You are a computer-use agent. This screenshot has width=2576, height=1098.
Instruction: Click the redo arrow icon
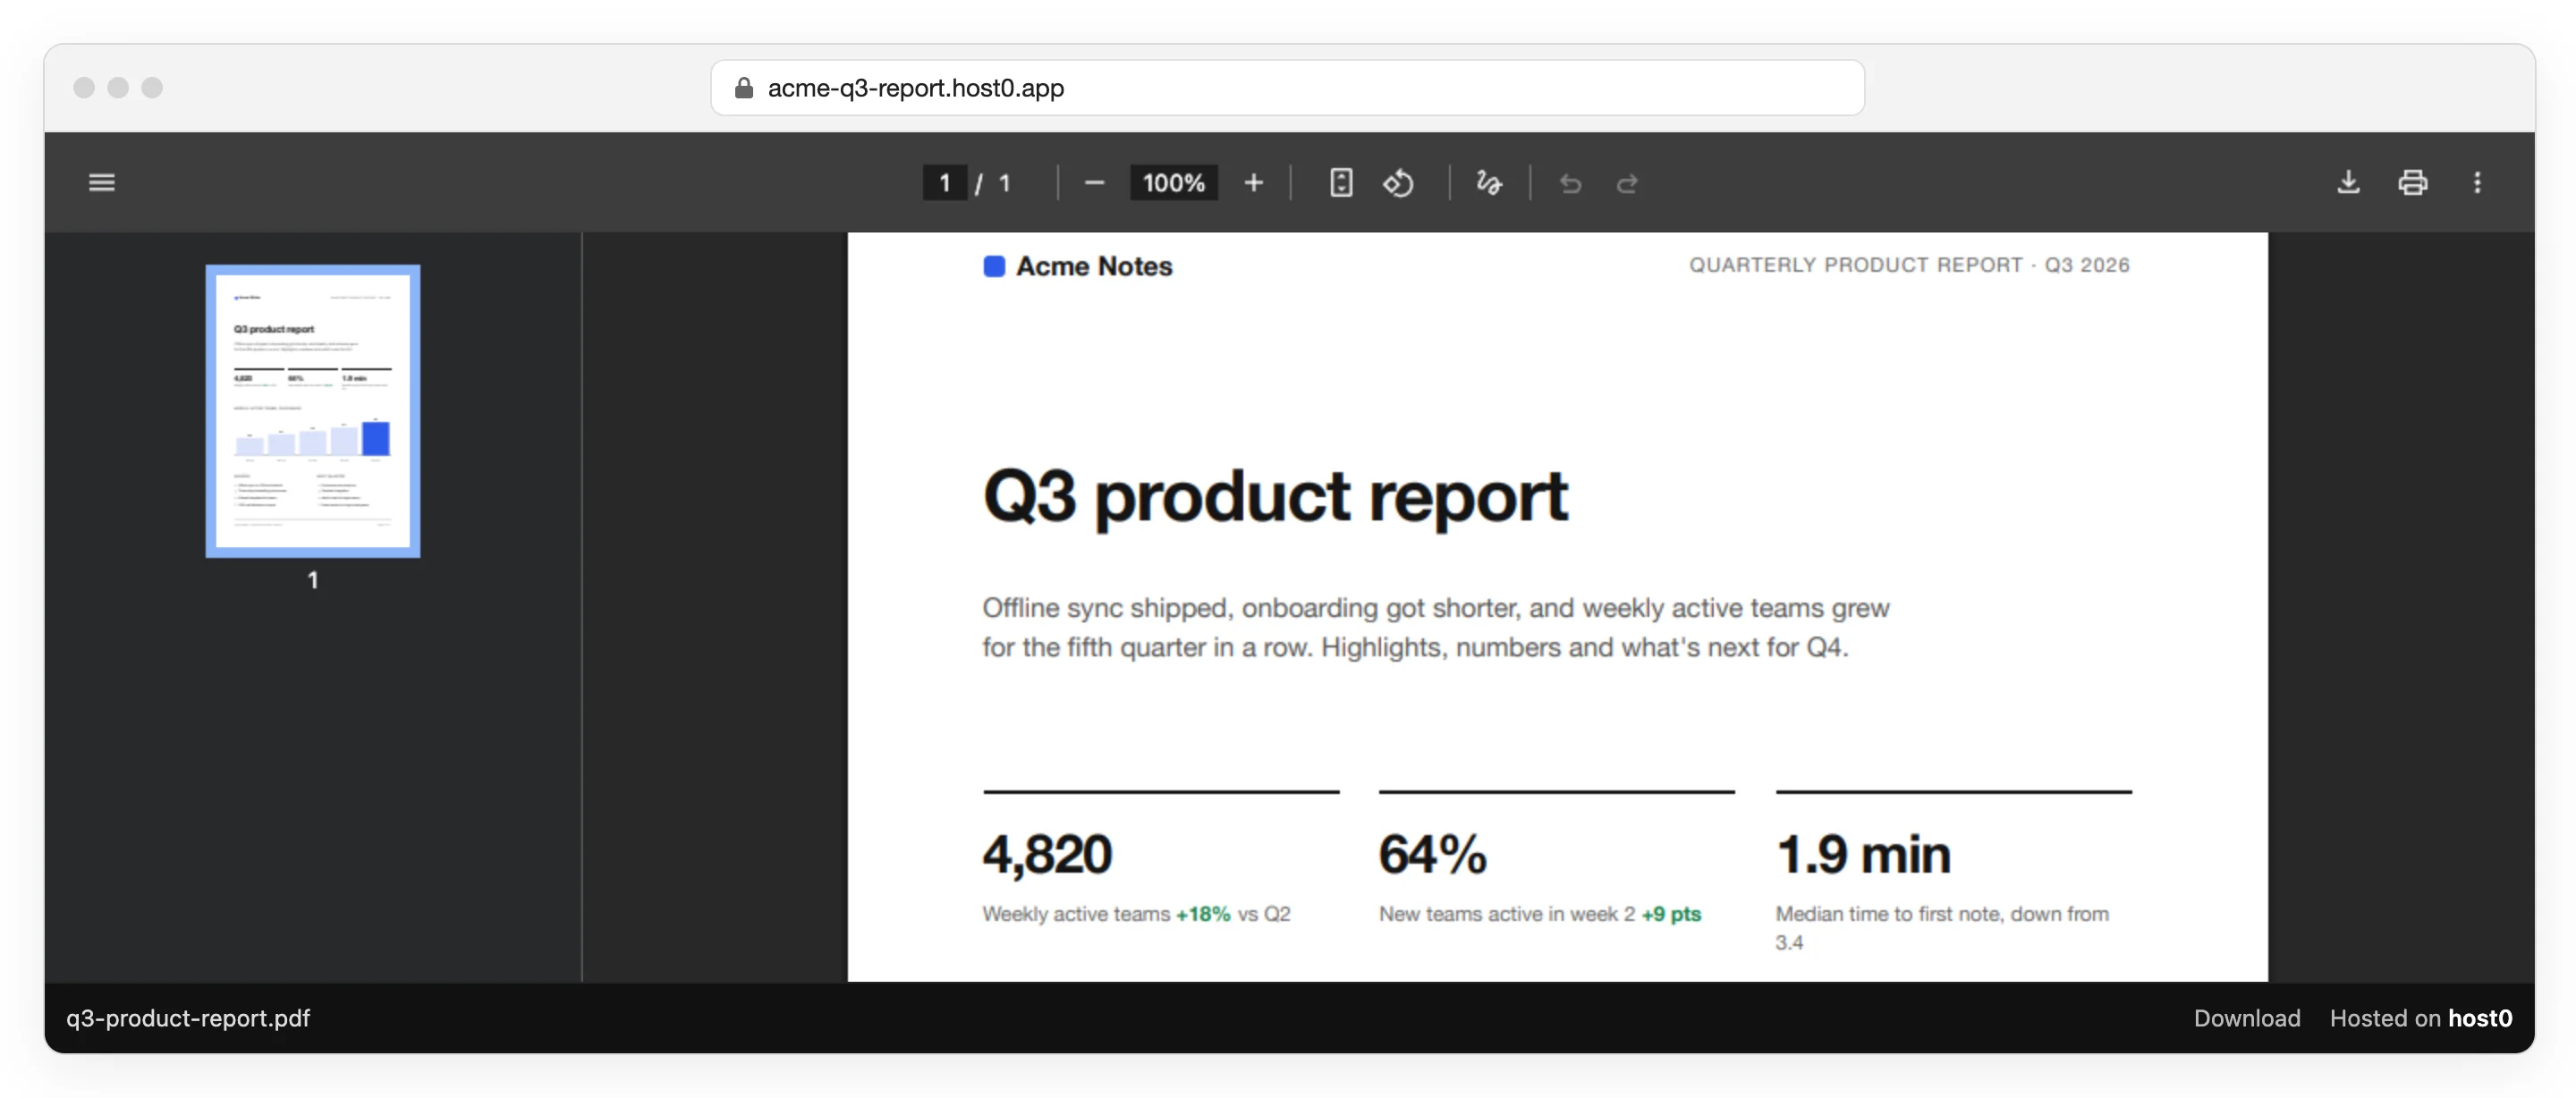coord(1627,184)
